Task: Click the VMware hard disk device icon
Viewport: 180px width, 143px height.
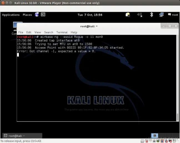Action: tap(142, 140)
